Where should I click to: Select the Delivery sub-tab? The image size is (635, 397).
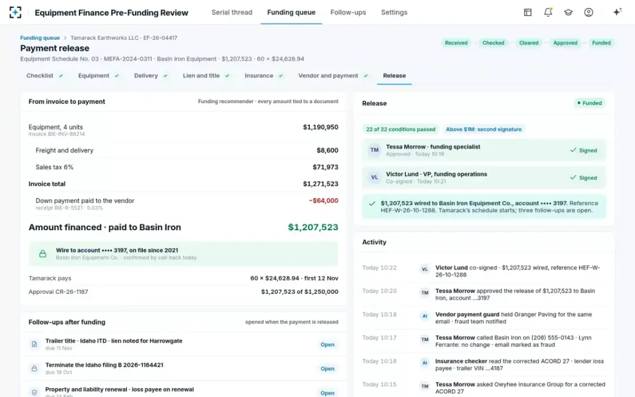tap(151, 76)
